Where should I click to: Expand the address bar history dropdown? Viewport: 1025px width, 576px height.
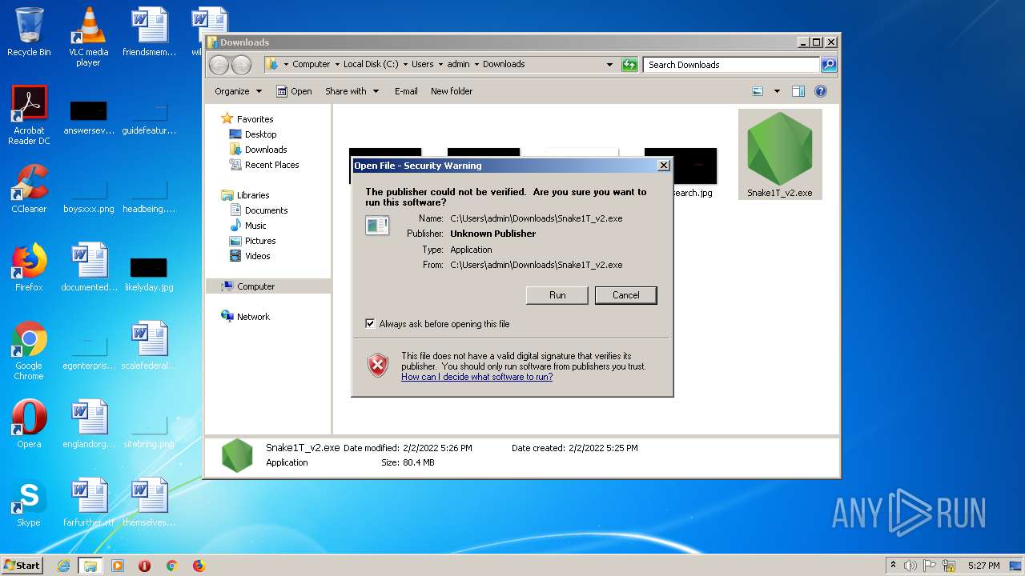(x=609, y=65)
